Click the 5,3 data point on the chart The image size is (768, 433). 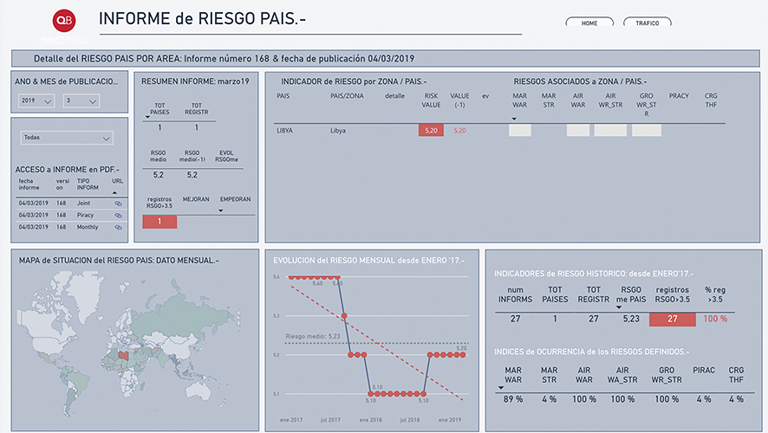(344, 316)
